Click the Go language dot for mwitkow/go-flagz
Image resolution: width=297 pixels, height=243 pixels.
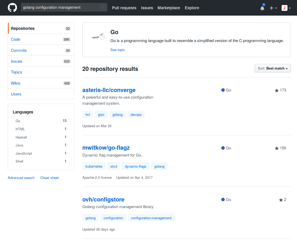tap(223, 148)
